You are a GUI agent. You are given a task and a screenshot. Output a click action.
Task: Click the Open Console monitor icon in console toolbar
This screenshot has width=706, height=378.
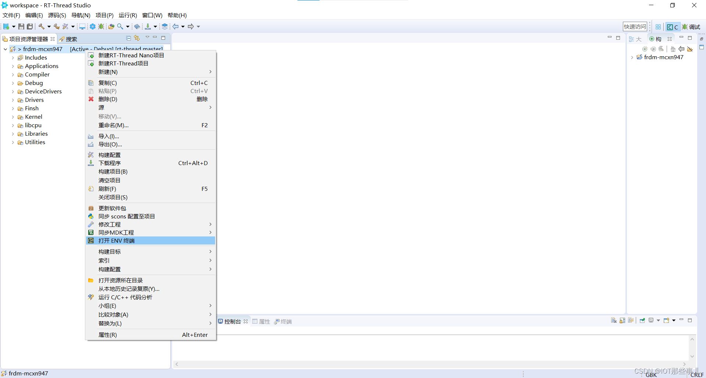651,320
